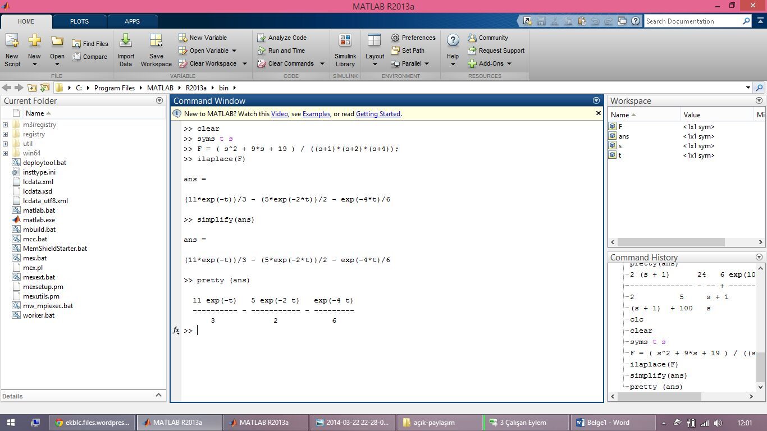The height and width of the screenshot is (431, 767).
Task: Click the Help button
Action: pyautogui.click(x=453, y=50)
